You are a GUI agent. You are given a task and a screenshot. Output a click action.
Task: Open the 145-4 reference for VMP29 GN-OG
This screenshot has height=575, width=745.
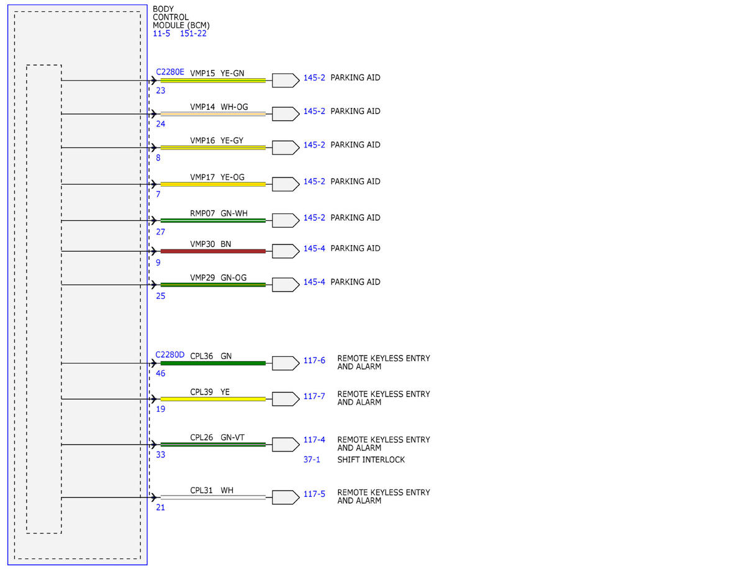tap(314, 282)
